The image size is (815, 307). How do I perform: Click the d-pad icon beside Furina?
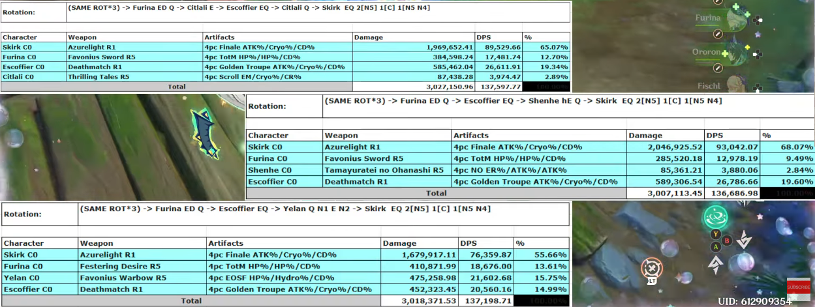757,19
